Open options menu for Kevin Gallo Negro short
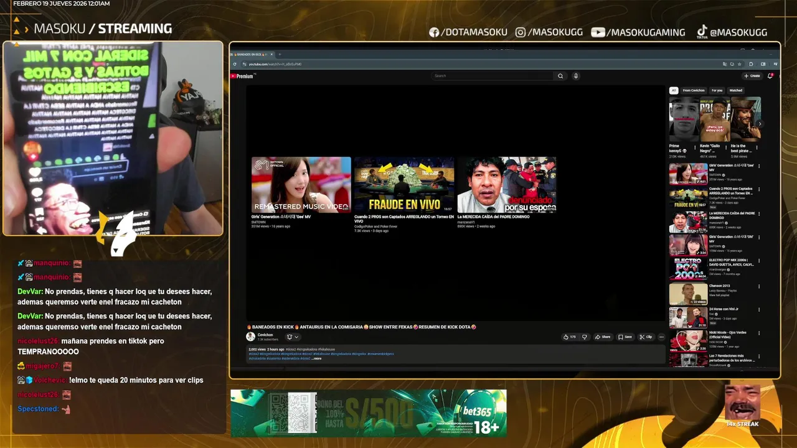 (725, 147)
